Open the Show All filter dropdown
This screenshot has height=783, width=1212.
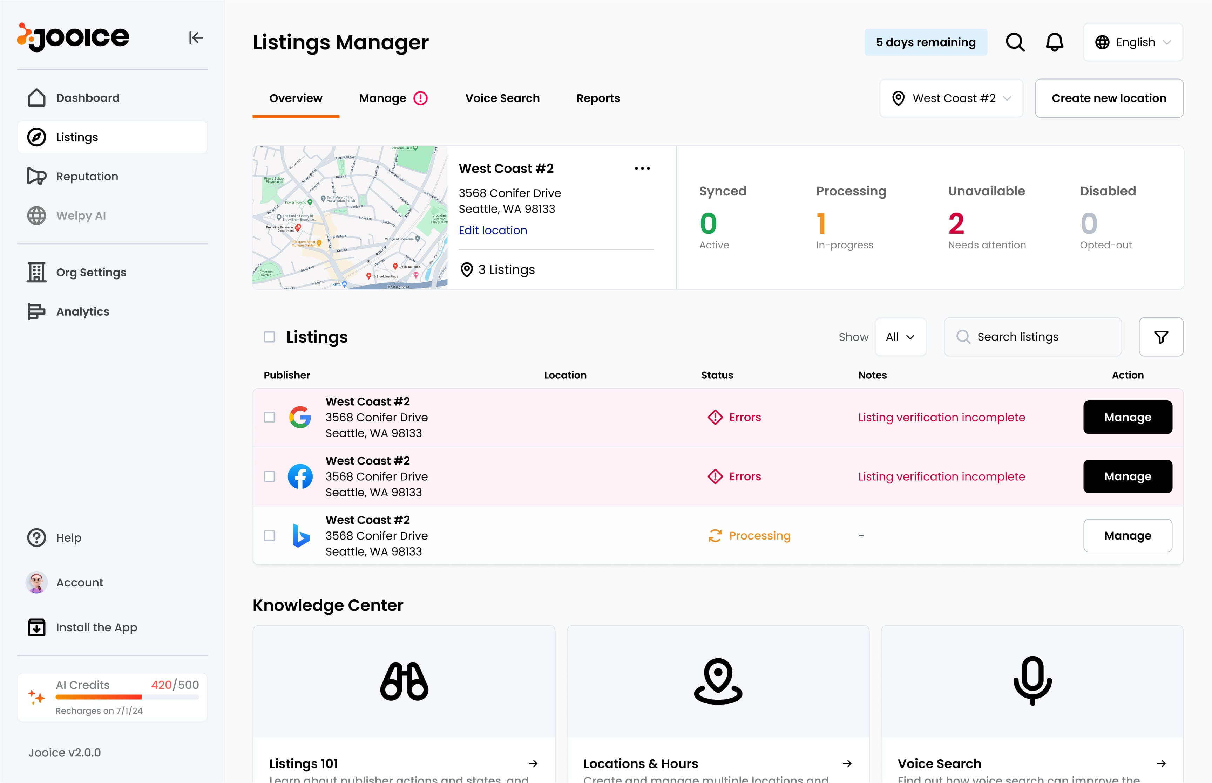point(900,337)
